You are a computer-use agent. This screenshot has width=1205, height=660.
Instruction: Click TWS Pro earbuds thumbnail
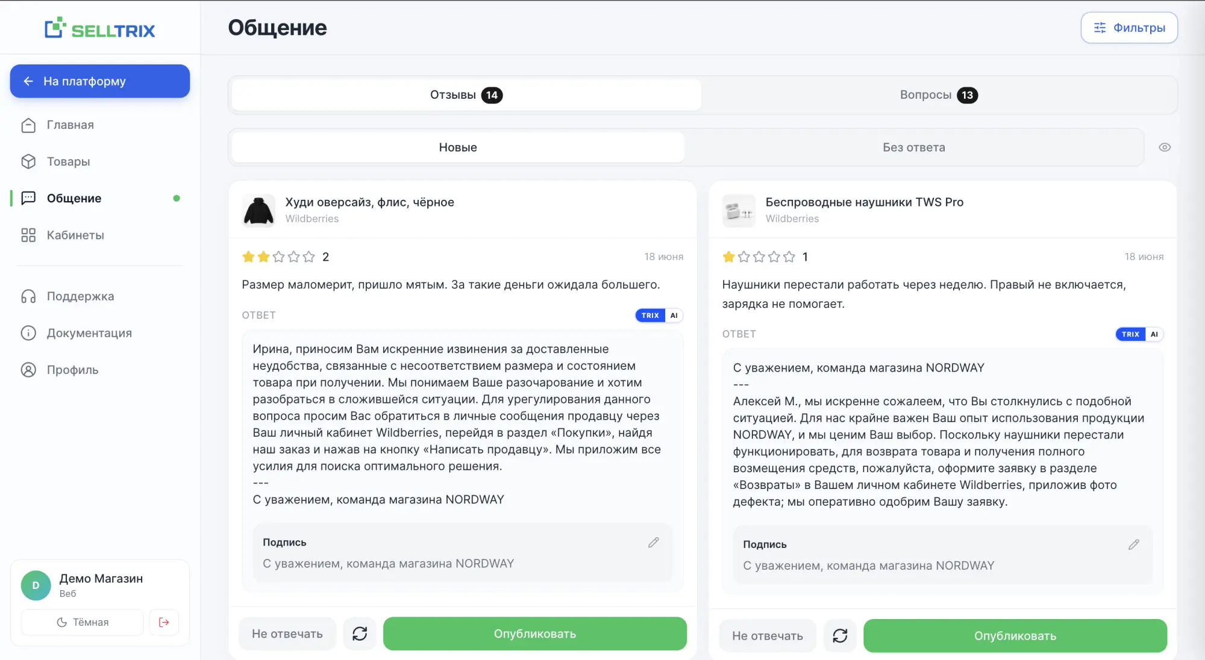pos(739,210)
